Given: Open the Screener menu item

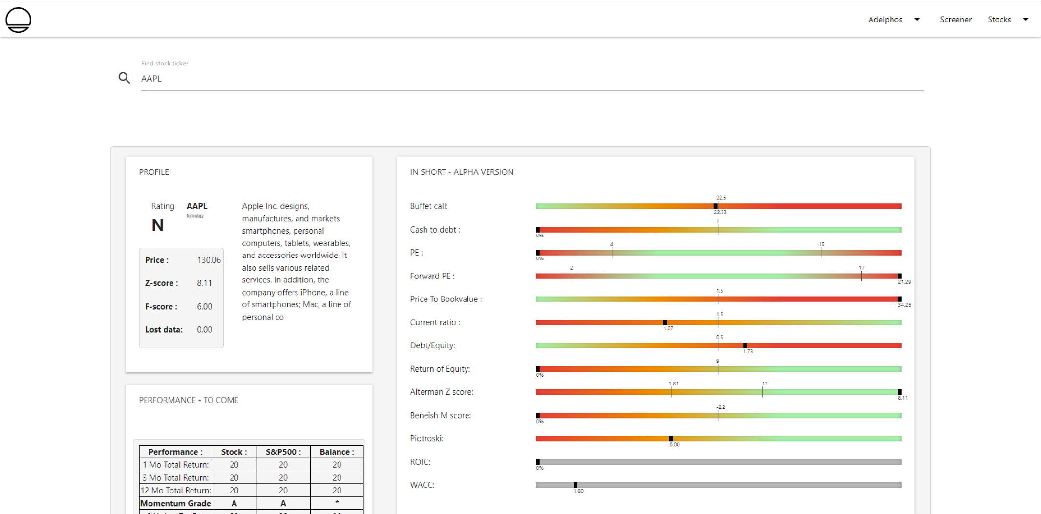Looking at the screenshot, I should point(955,20).
